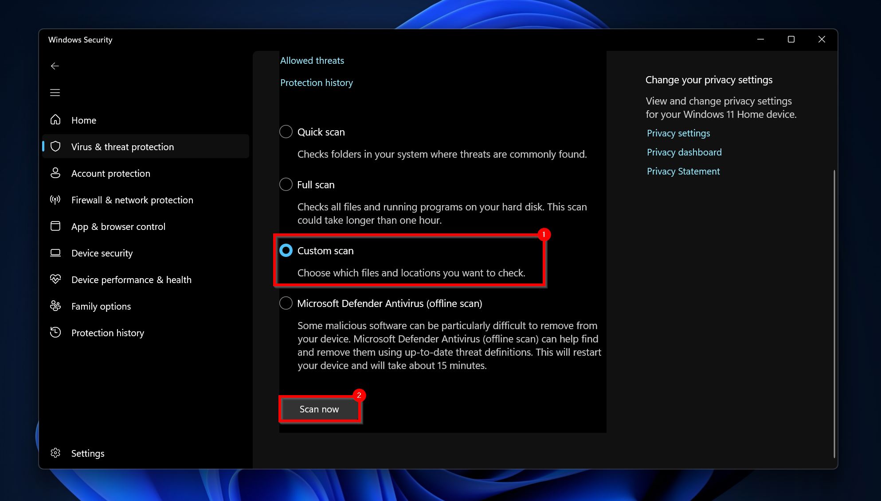Image resolution: width=881 pixels, height=501 pixels.
Task: Open Privacy settings link
Action: click(x=677, y=133)
